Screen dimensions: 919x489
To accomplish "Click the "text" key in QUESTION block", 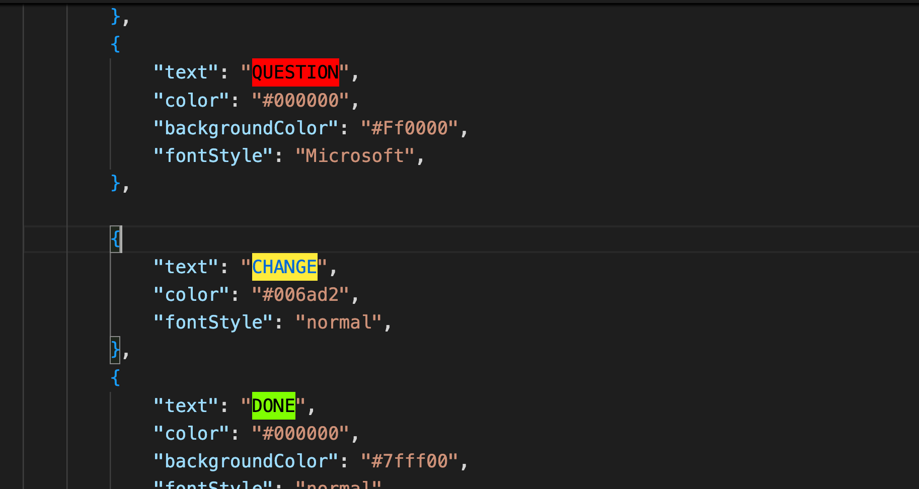I will 186,72.
